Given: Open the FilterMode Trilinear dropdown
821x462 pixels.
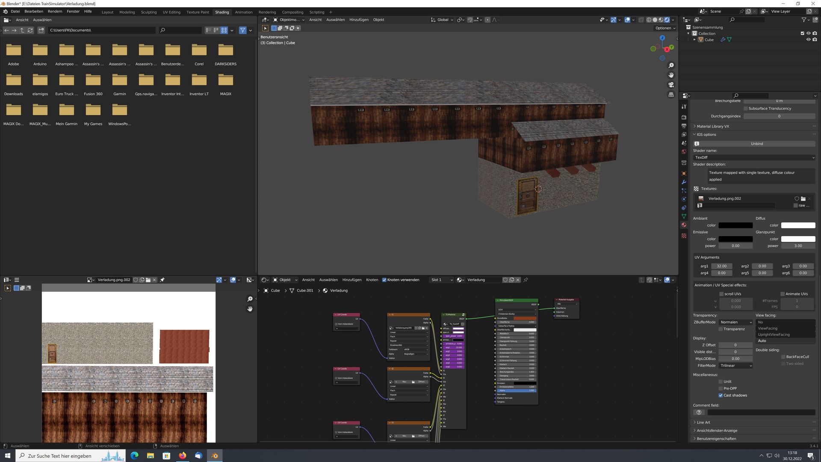Looking at the screenshot, I should coord(735,366).
